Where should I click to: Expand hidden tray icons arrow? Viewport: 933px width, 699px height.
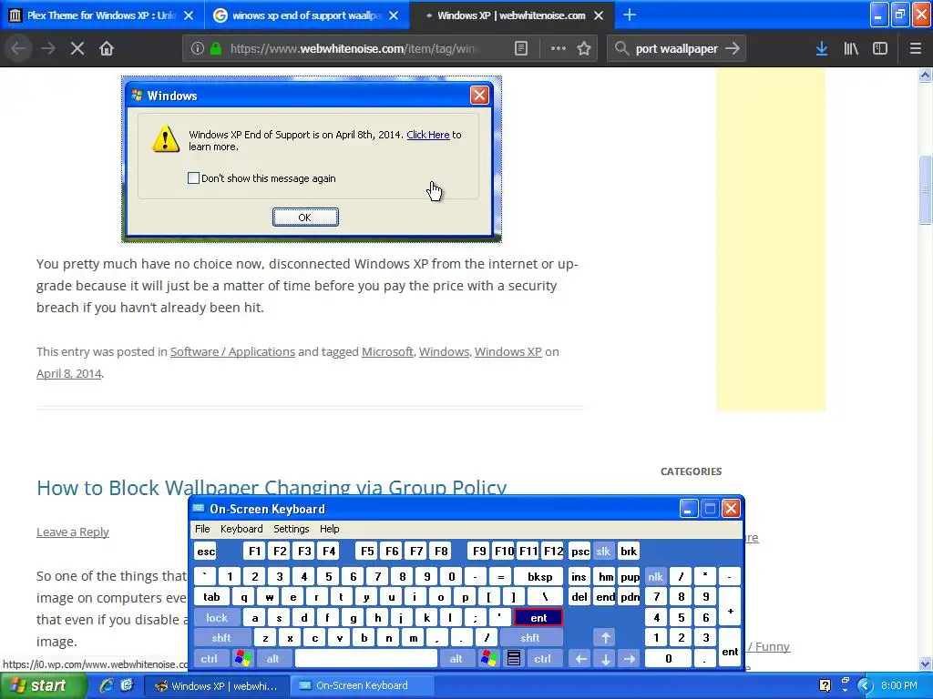[x=865, y=686]
